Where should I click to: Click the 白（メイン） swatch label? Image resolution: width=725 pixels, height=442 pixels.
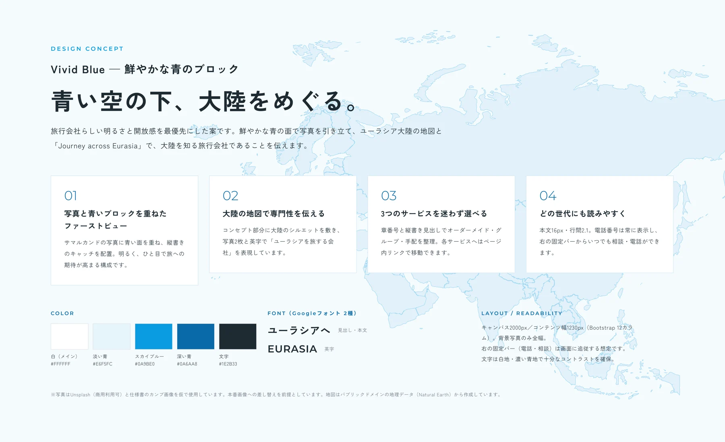[64, 357]
